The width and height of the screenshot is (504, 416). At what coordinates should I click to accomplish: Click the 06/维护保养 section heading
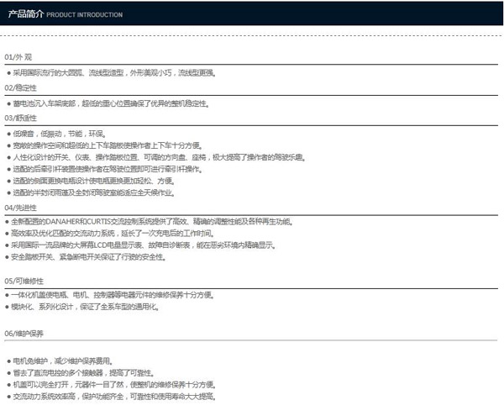point(24,334)
